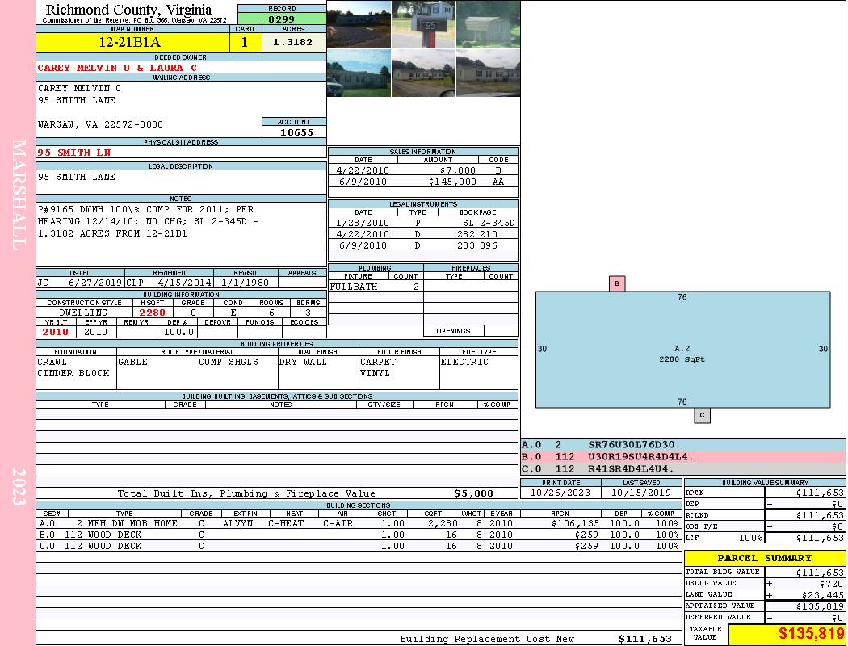The width and height of the screenshot is (848, 646).
Task: Click the DRY WALL wall finish text
Action: [303, 362]
